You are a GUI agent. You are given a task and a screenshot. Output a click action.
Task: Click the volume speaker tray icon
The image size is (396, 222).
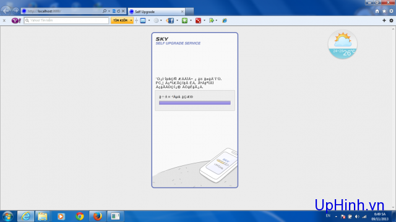coord(357,216)
